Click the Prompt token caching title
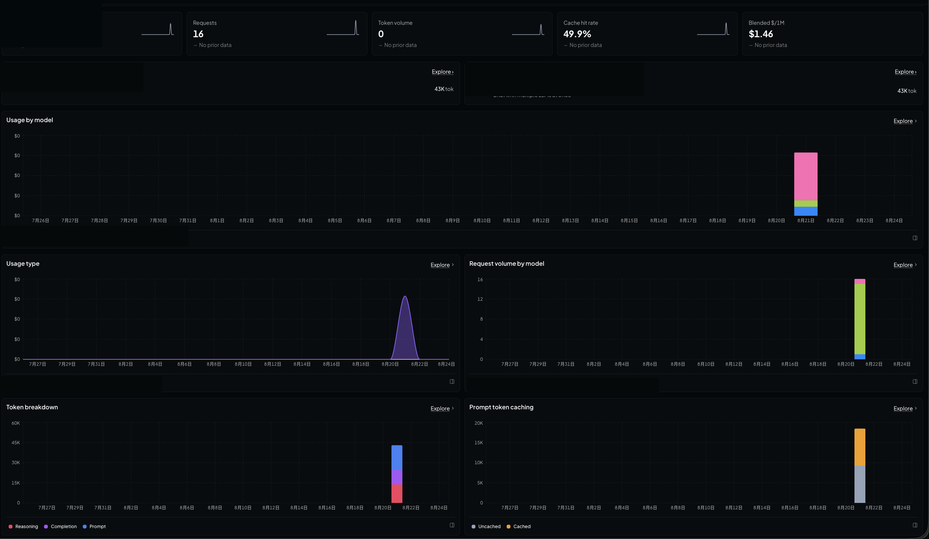 (501, 407)
